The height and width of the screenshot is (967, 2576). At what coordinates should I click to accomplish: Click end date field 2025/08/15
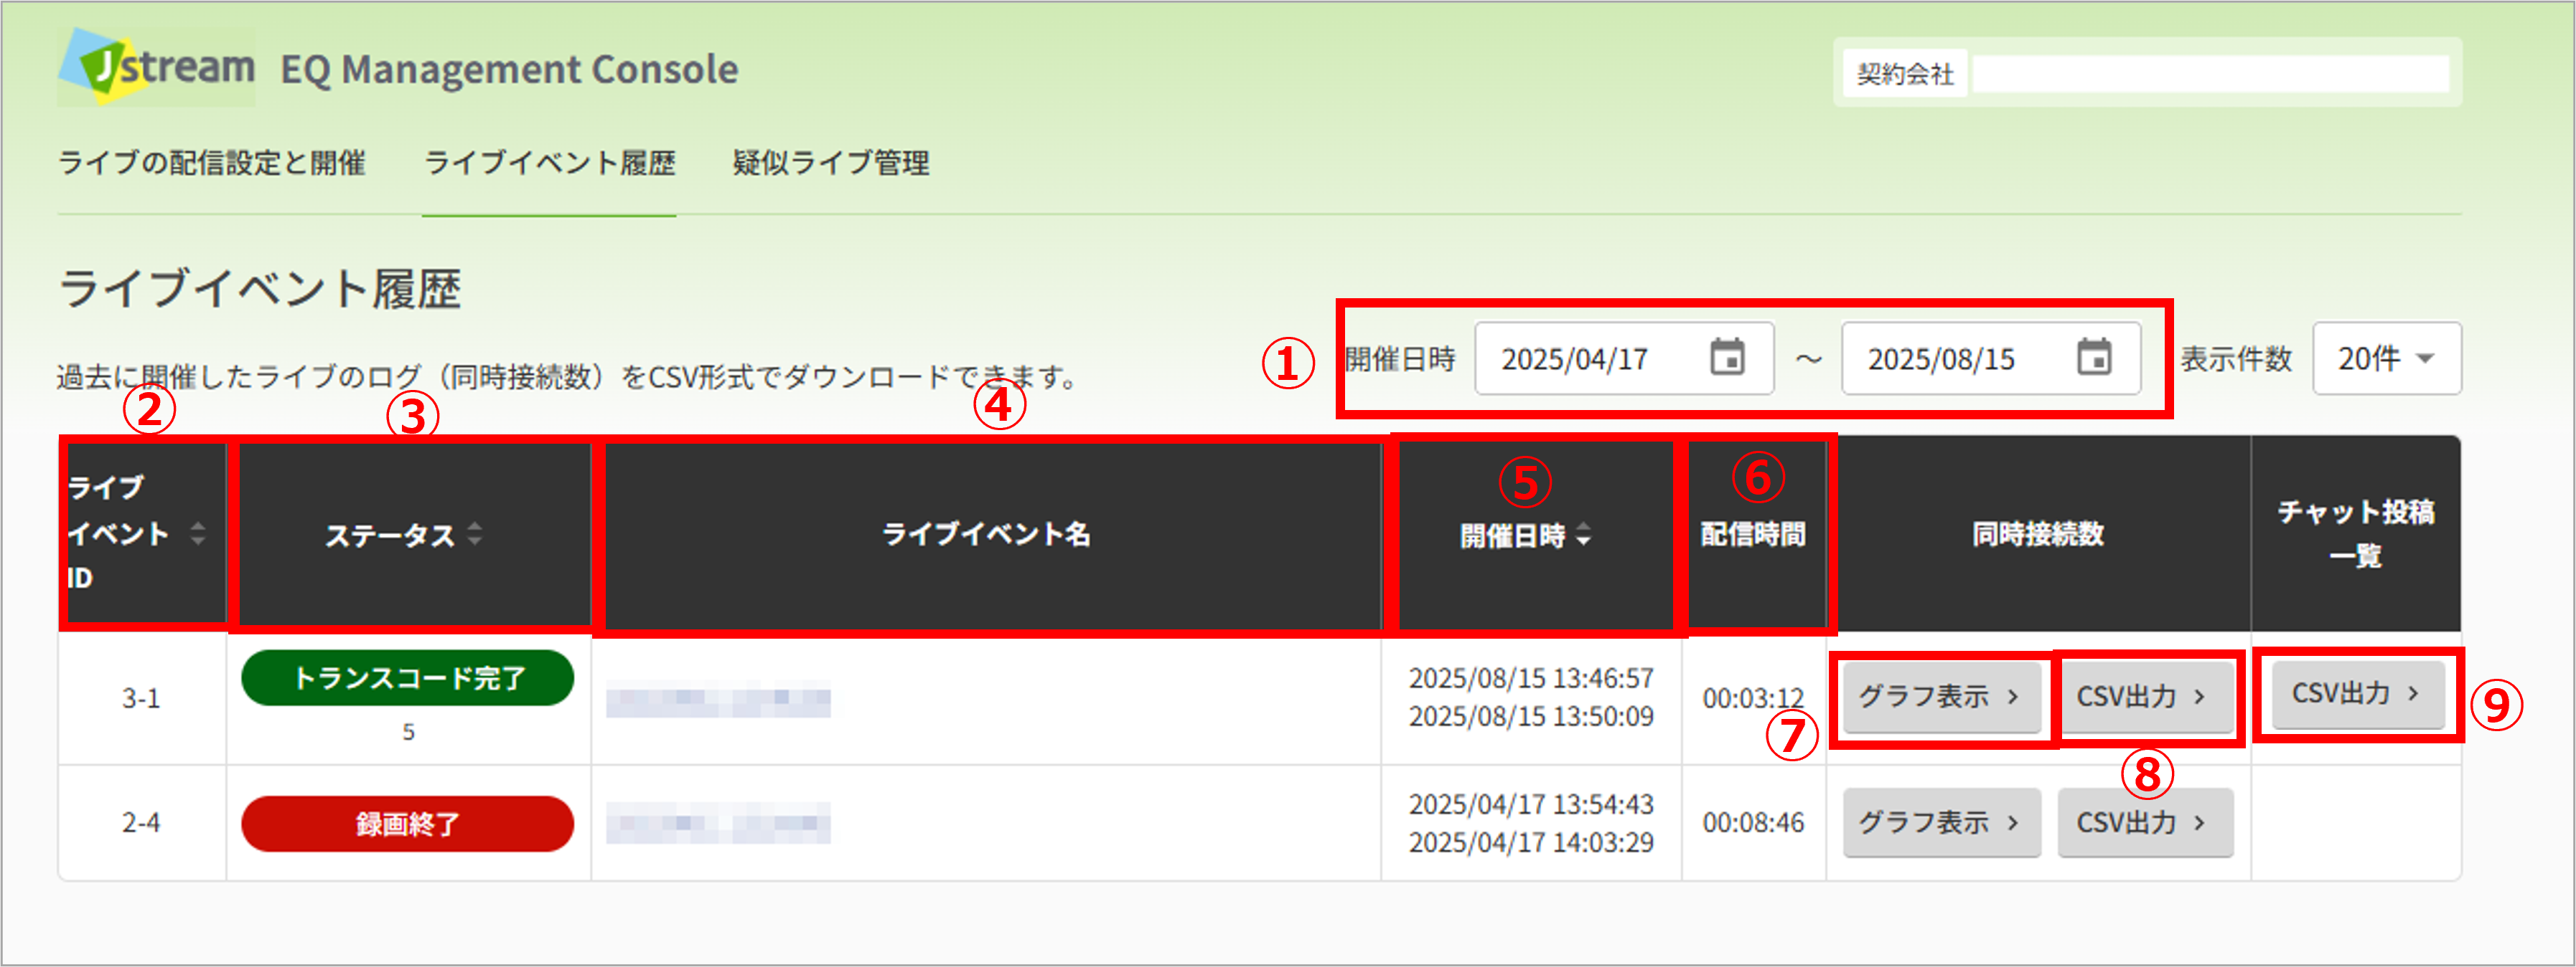tap(1991, 358)
